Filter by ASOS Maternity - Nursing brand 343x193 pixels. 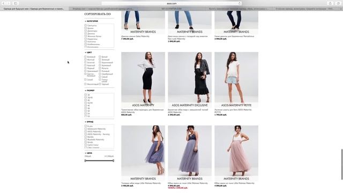click(86, 134)
